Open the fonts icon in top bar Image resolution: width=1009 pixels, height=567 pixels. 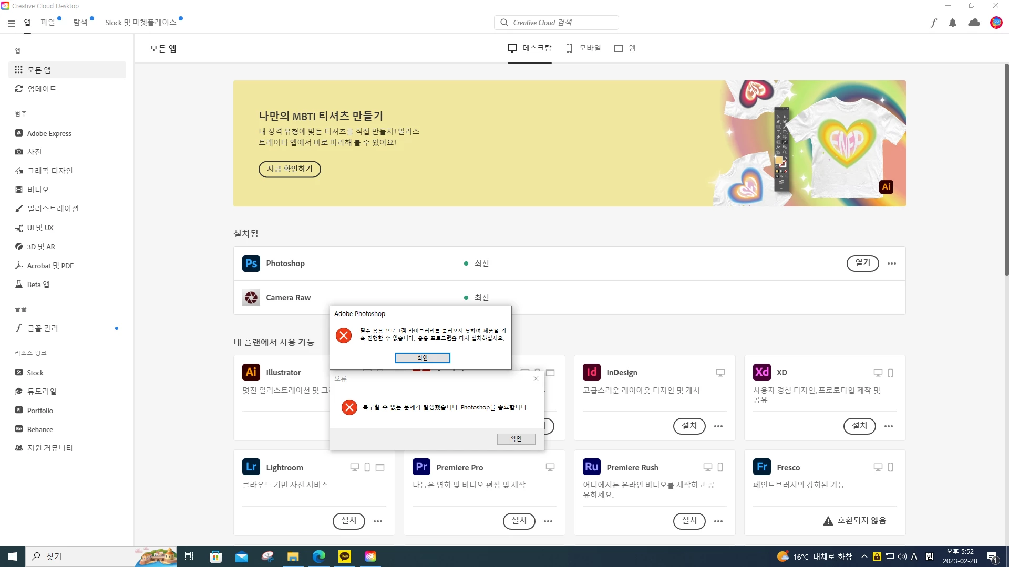(x=933, y=23)
